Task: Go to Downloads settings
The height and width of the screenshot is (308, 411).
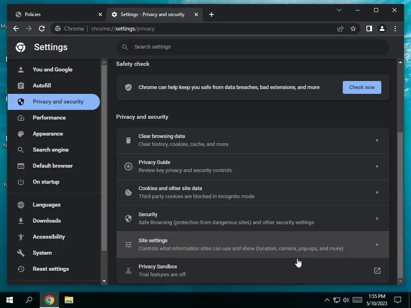Action: pos(54,221)
